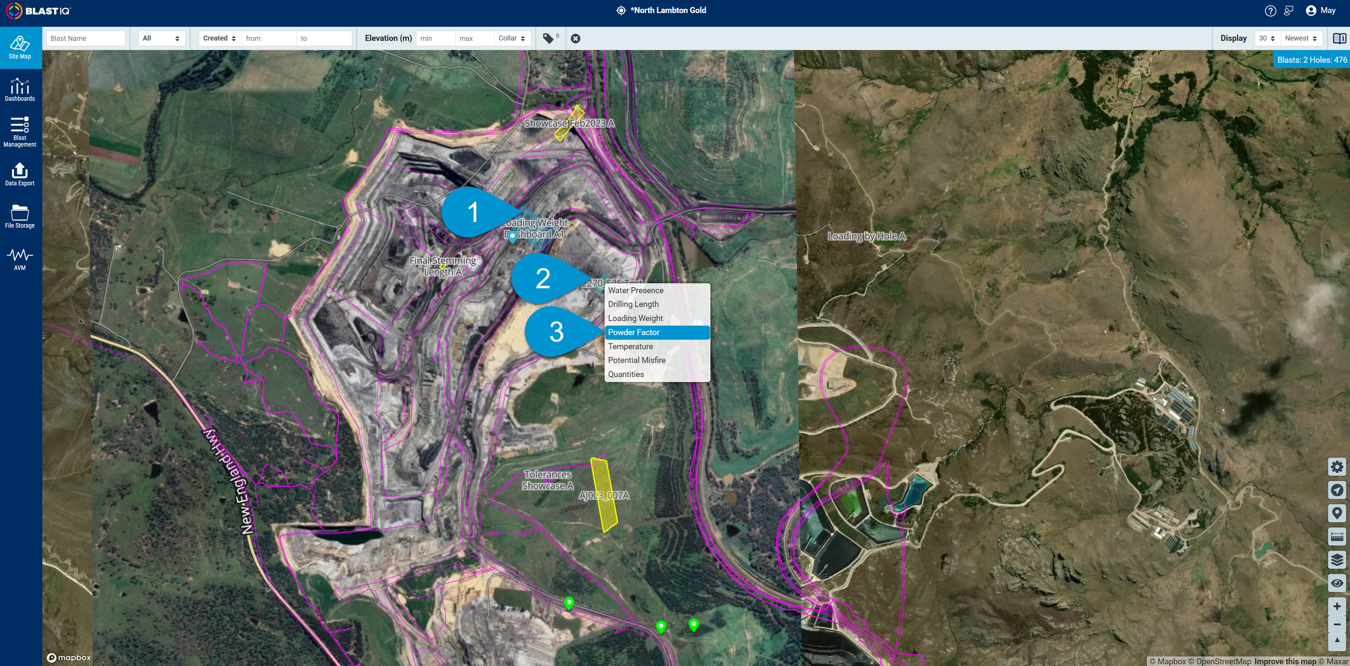
Task: Click the Blast Name search field
Action: tap(86, 38)
